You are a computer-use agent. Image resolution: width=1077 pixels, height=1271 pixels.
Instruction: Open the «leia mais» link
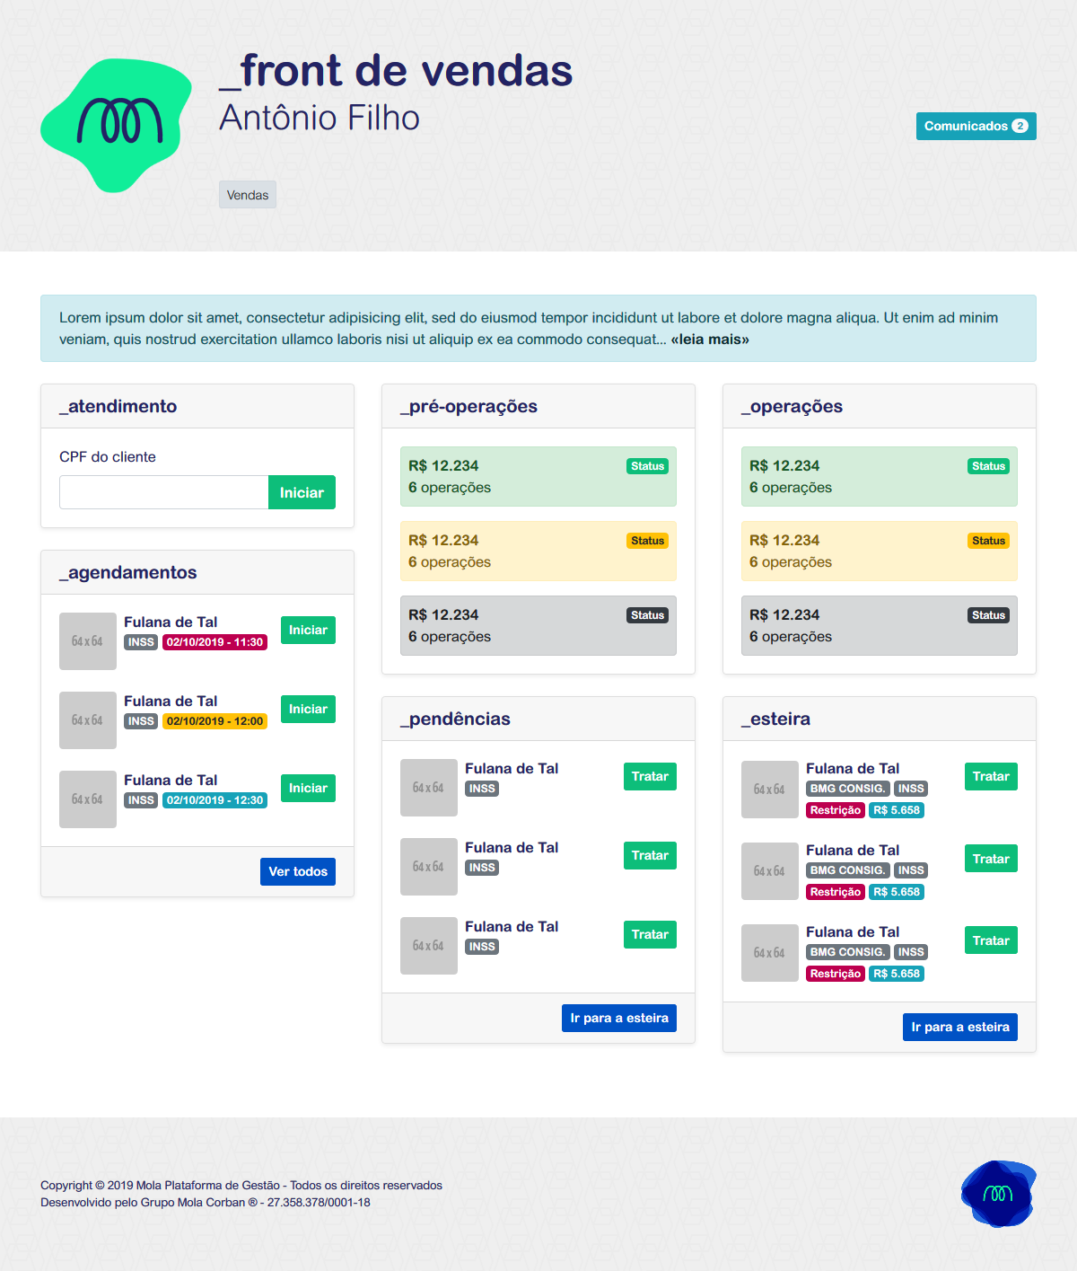click(709, 340)
